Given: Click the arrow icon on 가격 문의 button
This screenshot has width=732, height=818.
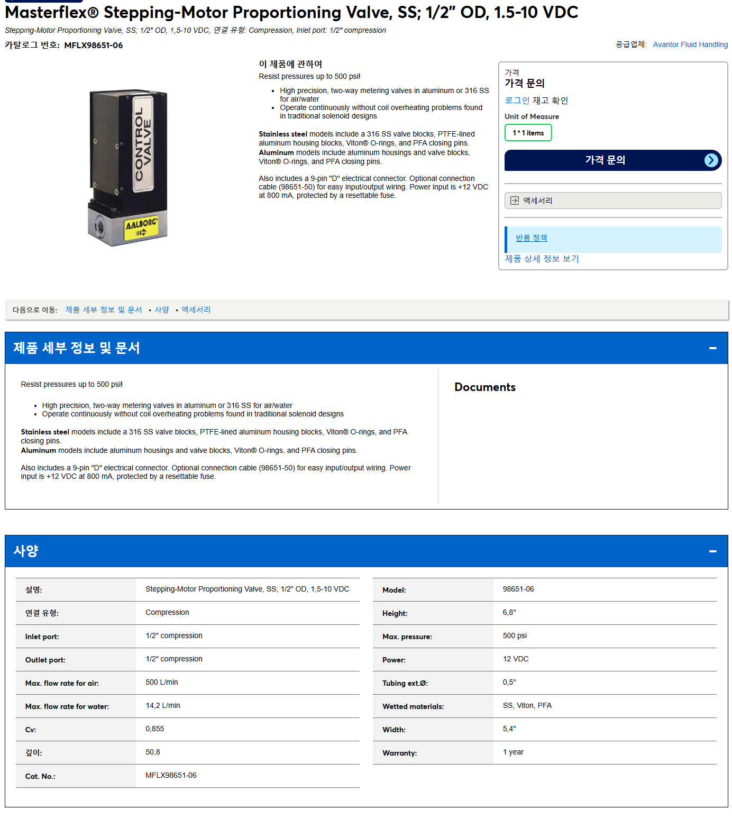Looking at the screenshot, I should [711, 160].
